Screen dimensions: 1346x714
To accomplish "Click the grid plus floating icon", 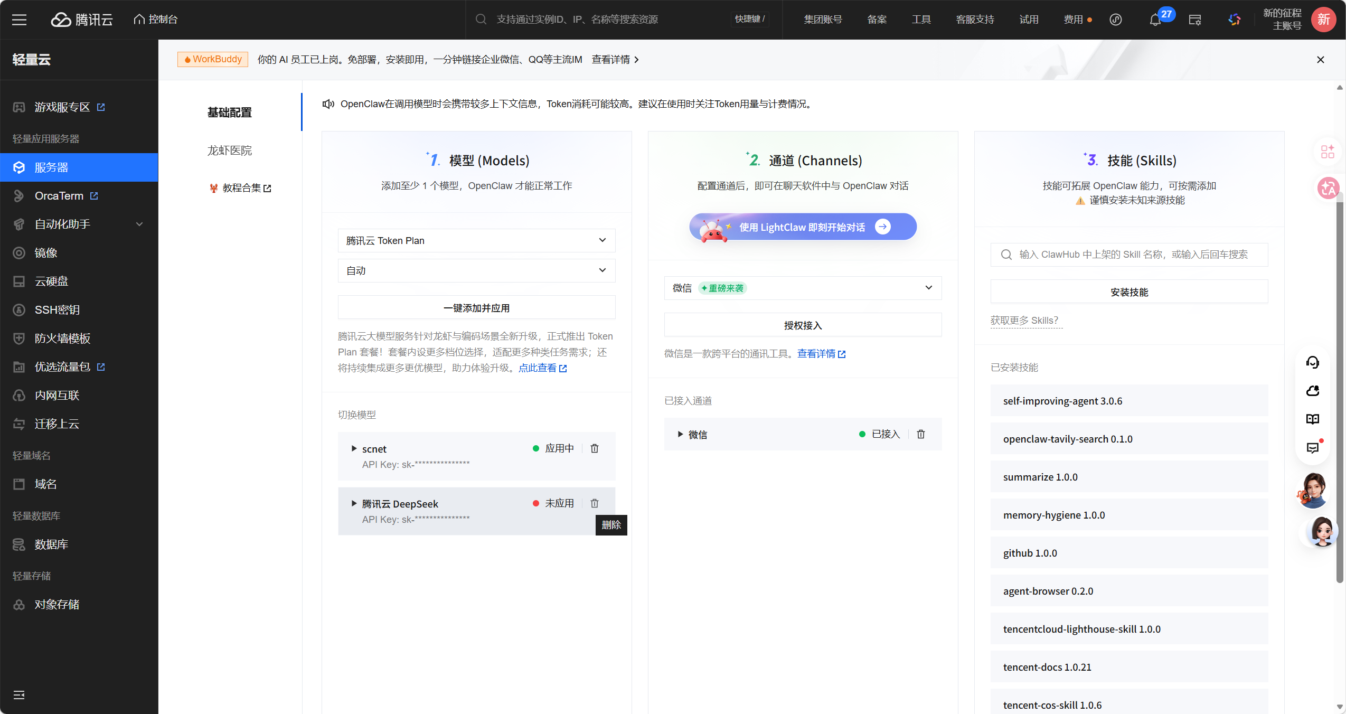I will [1328, 152].
